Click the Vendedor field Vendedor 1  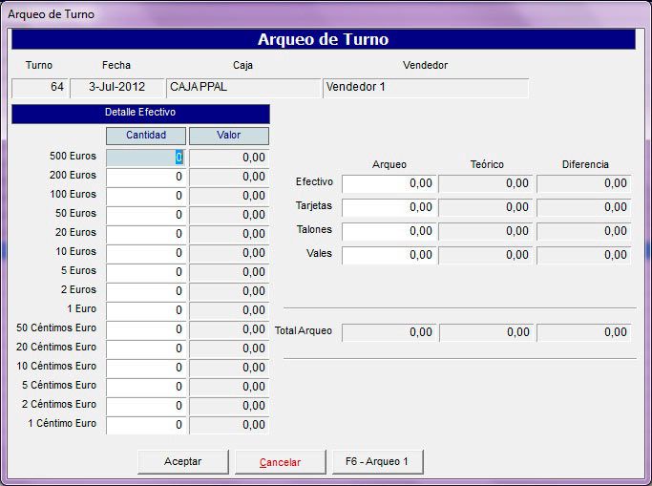tap(426, 88)
